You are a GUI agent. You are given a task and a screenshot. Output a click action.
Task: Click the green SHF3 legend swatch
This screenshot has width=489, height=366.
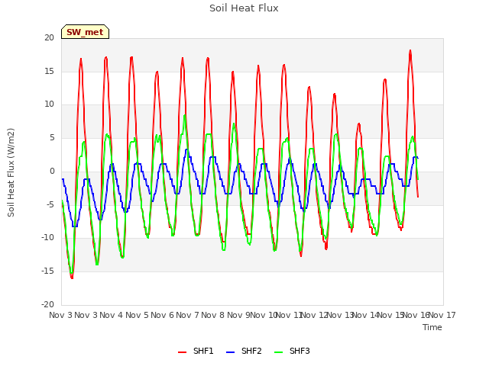click(x=278, y=352)
